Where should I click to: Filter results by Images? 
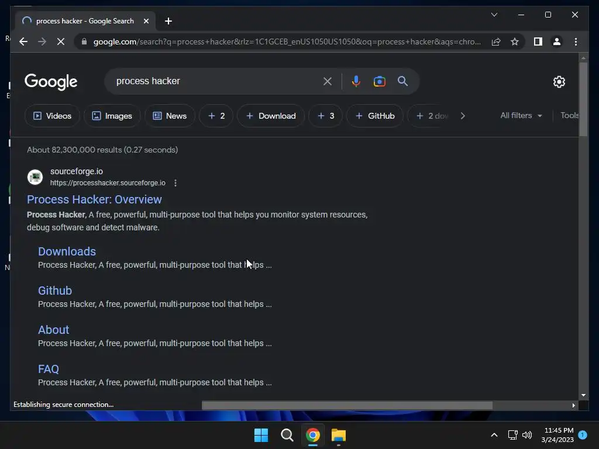pyautogui.click(x=112, y=116)
